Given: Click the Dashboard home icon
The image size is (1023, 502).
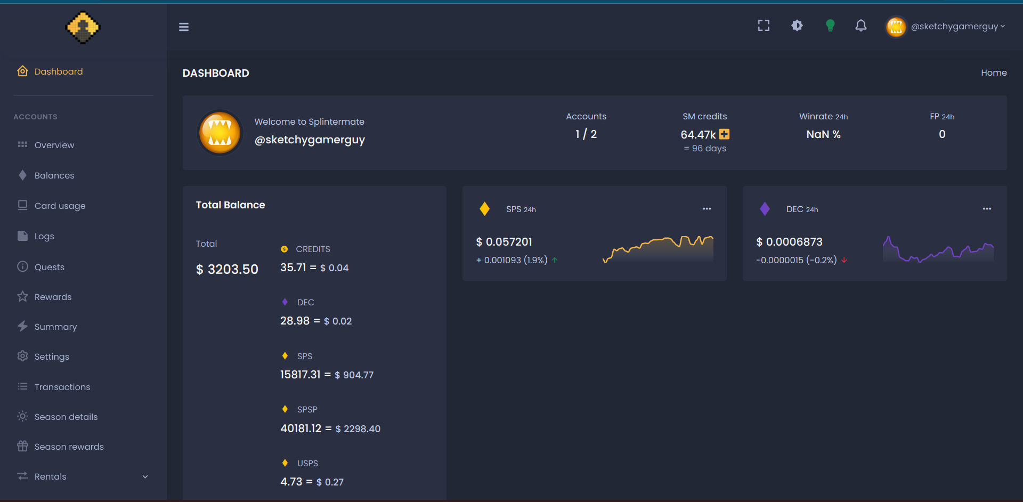Looking at the screenshot, I should [x=22, y=71].
